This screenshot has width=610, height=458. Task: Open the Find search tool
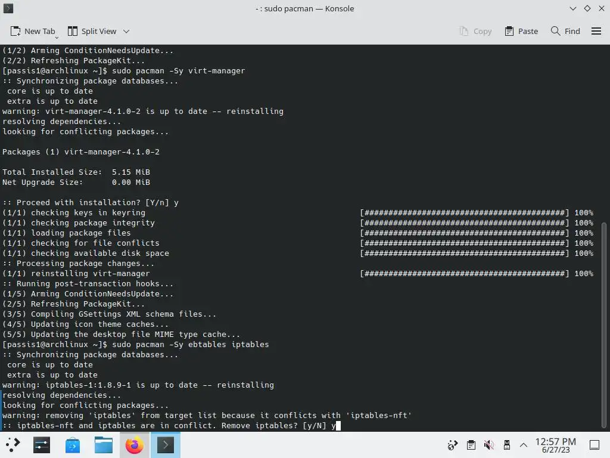pyautogui.click(x=565, y=31)
